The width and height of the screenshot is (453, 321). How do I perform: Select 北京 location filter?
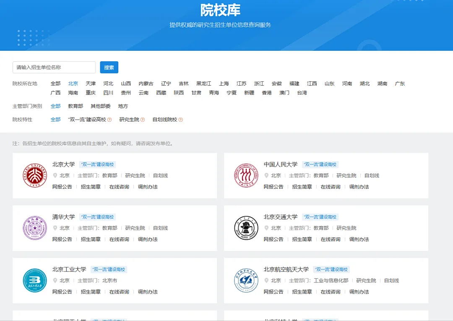[73, 84]
